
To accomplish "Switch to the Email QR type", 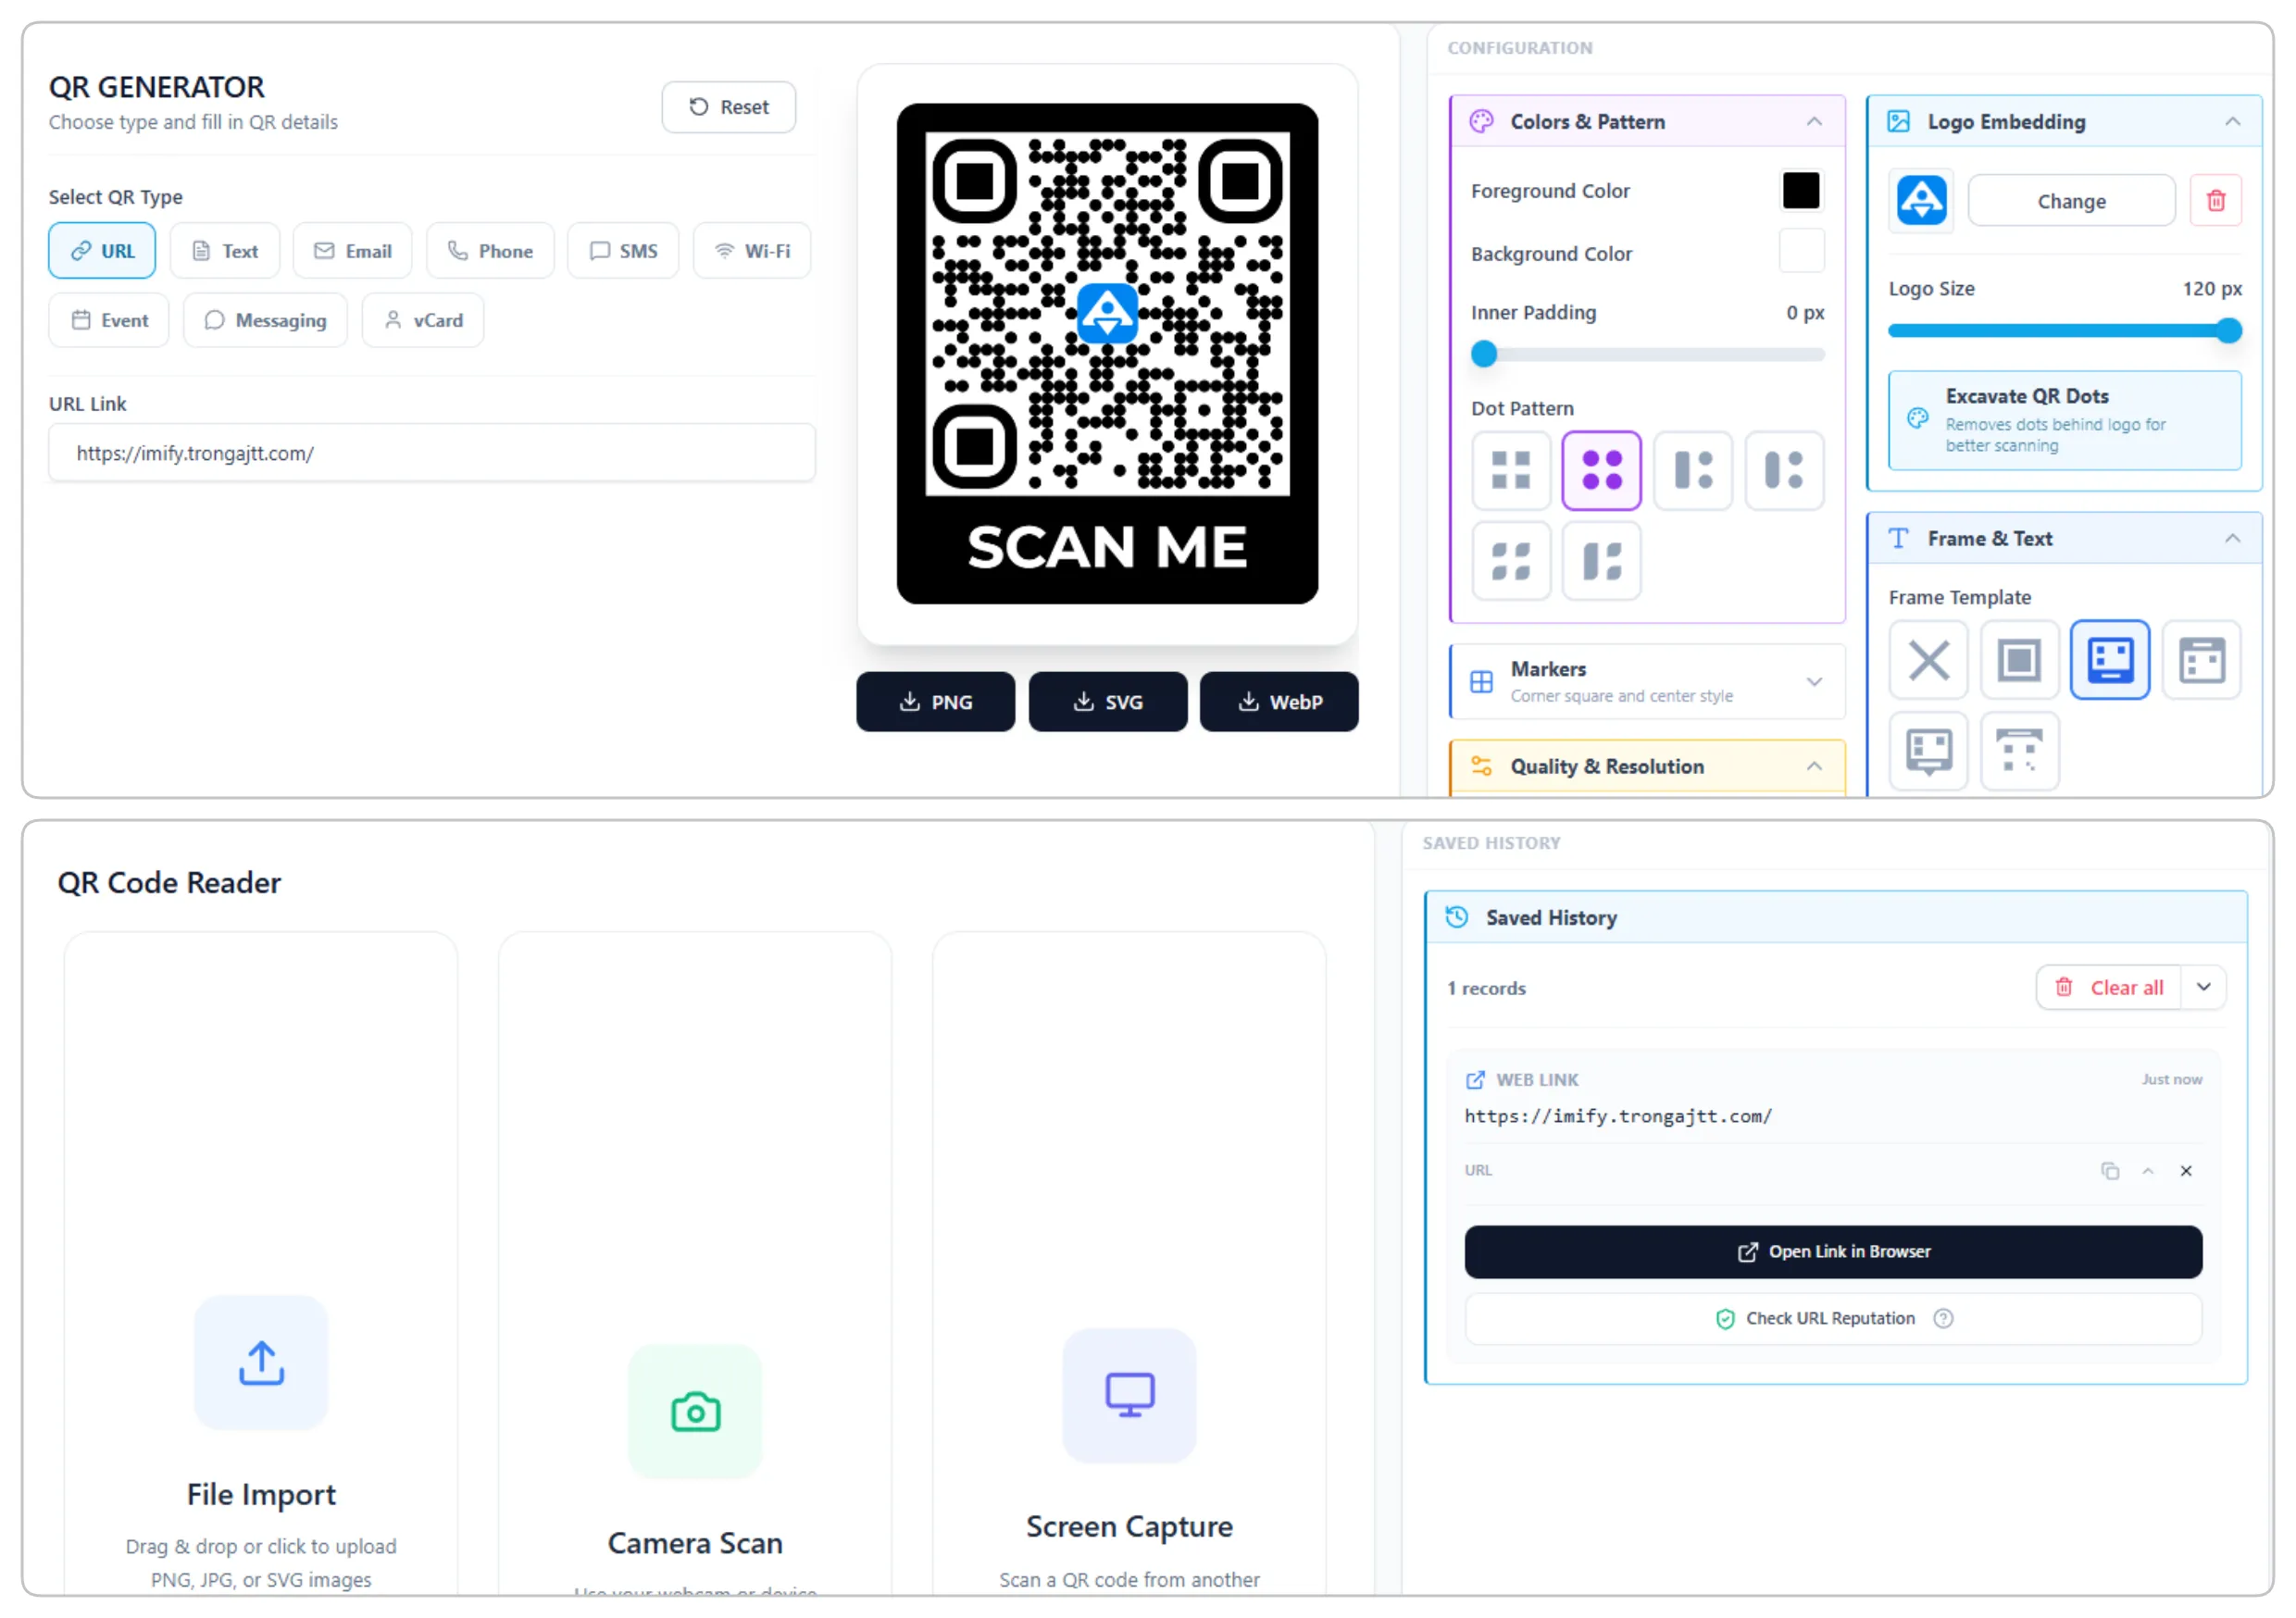I will click(352, 250).
